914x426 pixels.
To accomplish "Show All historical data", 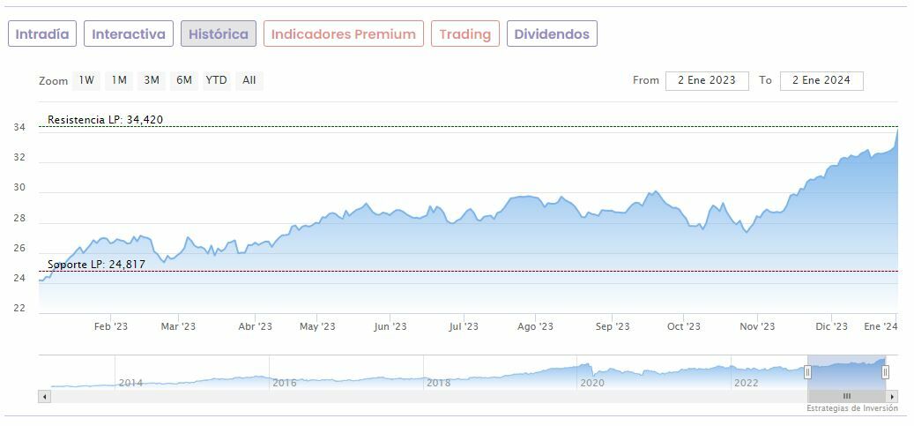I will tap(249, 80).
